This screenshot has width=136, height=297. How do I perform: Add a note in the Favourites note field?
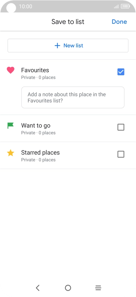(x=73, y=98)
